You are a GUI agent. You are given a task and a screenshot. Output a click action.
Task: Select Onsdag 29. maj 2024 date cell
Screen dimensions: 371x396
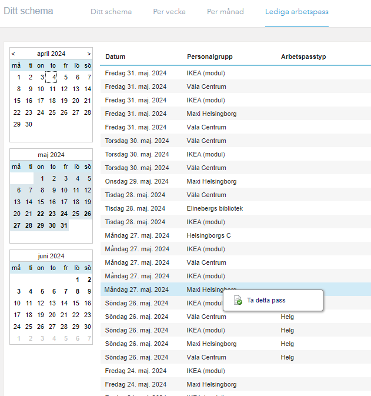(136, 181)
